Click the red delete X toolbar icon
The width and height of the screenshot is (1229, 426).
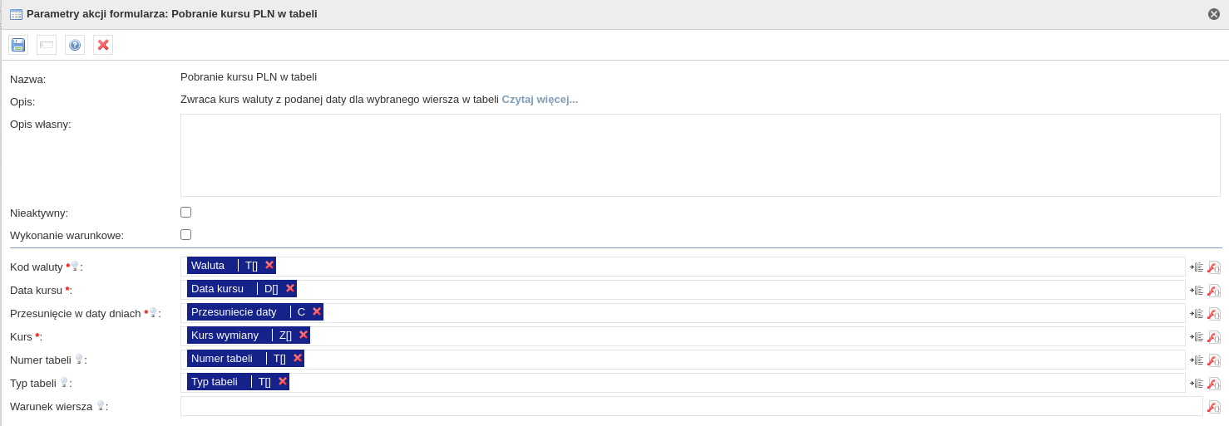point(103,45)
